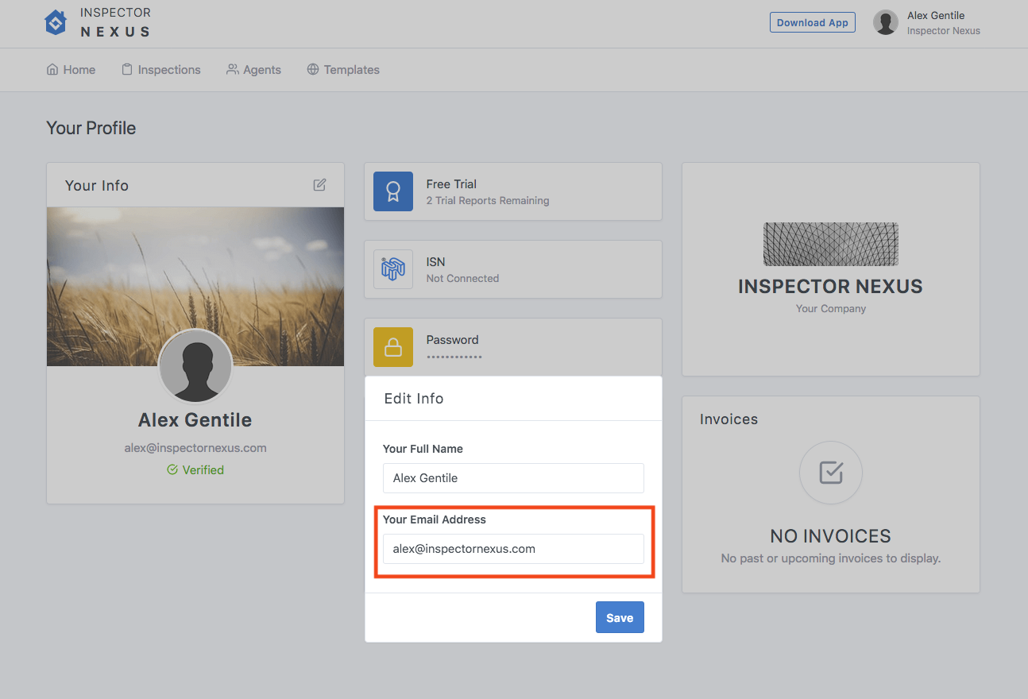Image resolution: width=1028 pixels, height=699 pixels.
Task: Click the company logo mesh image
Action: [x=830, y=244]
